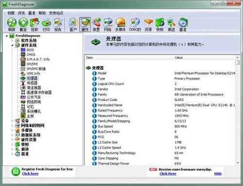Viewport: 243px width, 186px height.
Task: Expand the 网络和因特网 network node
Action: [12, 125]
